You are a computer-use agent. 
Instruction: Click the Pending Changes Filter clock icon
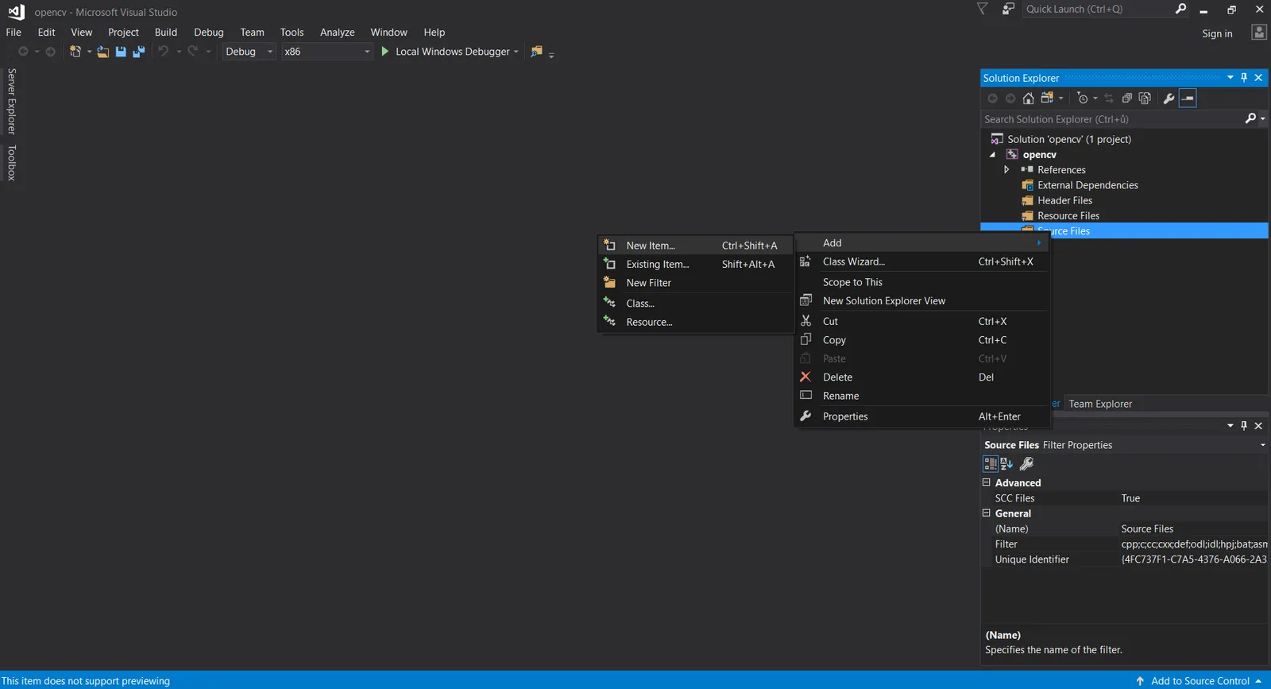click(1083, 99)
